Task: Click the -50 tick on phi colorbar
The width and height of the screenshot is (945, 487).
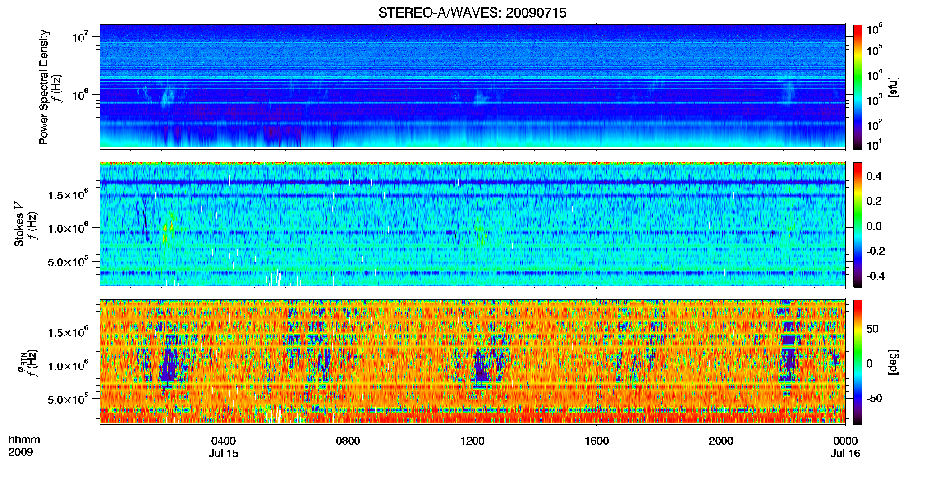Action: [874, 399]
